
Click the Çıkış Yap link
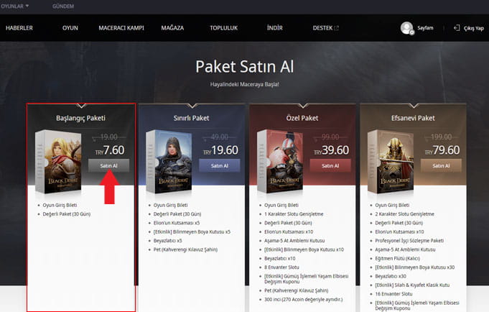coord(474,28)
